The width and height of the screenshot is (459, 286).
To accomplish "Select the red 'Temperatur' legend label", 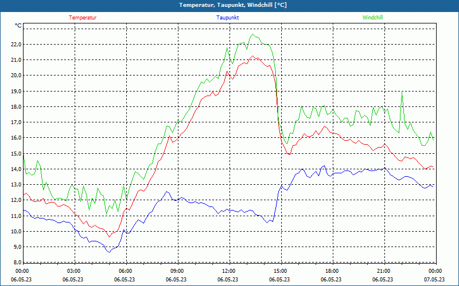I will (83, 18).
